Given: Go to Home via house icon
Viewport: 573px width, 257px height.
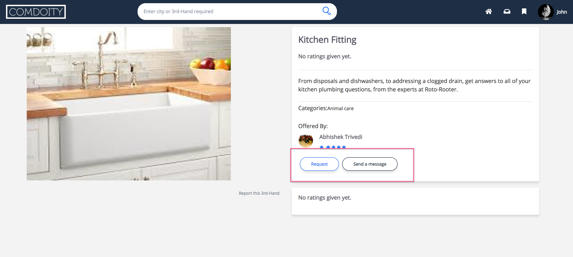Looking at the screenshot, I should pyautogui.click(x=488, y=12).
